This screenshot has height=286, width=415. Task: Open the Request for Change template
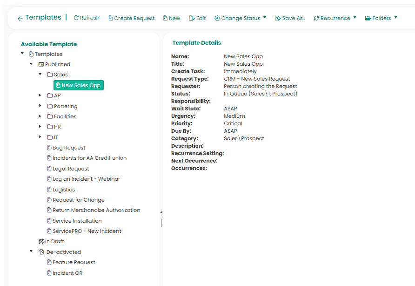[78, 200]
